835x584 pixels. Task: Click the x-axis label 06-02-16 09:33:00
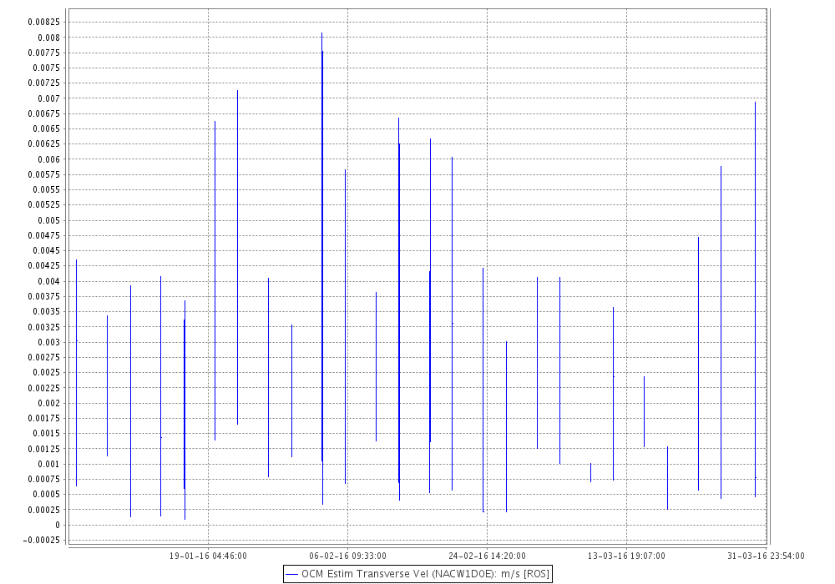347,556
